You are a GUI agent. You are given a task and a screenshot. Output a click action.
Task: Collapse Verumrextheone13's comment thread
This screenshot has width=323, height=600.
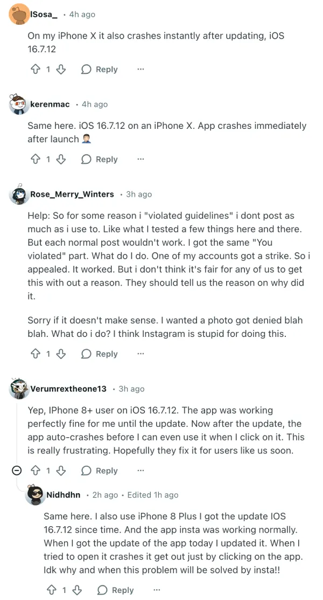coord(17,471)
